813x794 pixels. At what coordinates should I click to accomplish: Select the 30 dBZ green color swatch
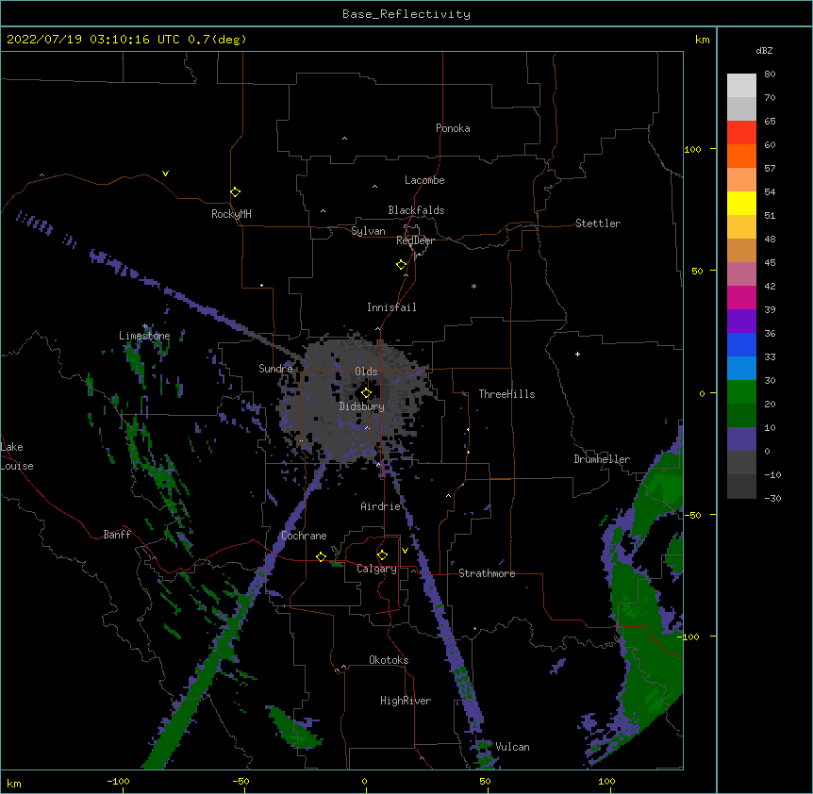741,392
